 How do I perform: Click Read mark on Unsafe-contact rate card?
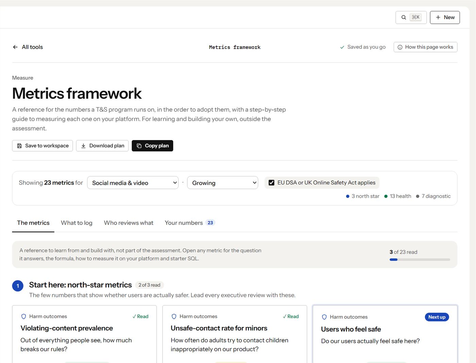tap(291, 316)
